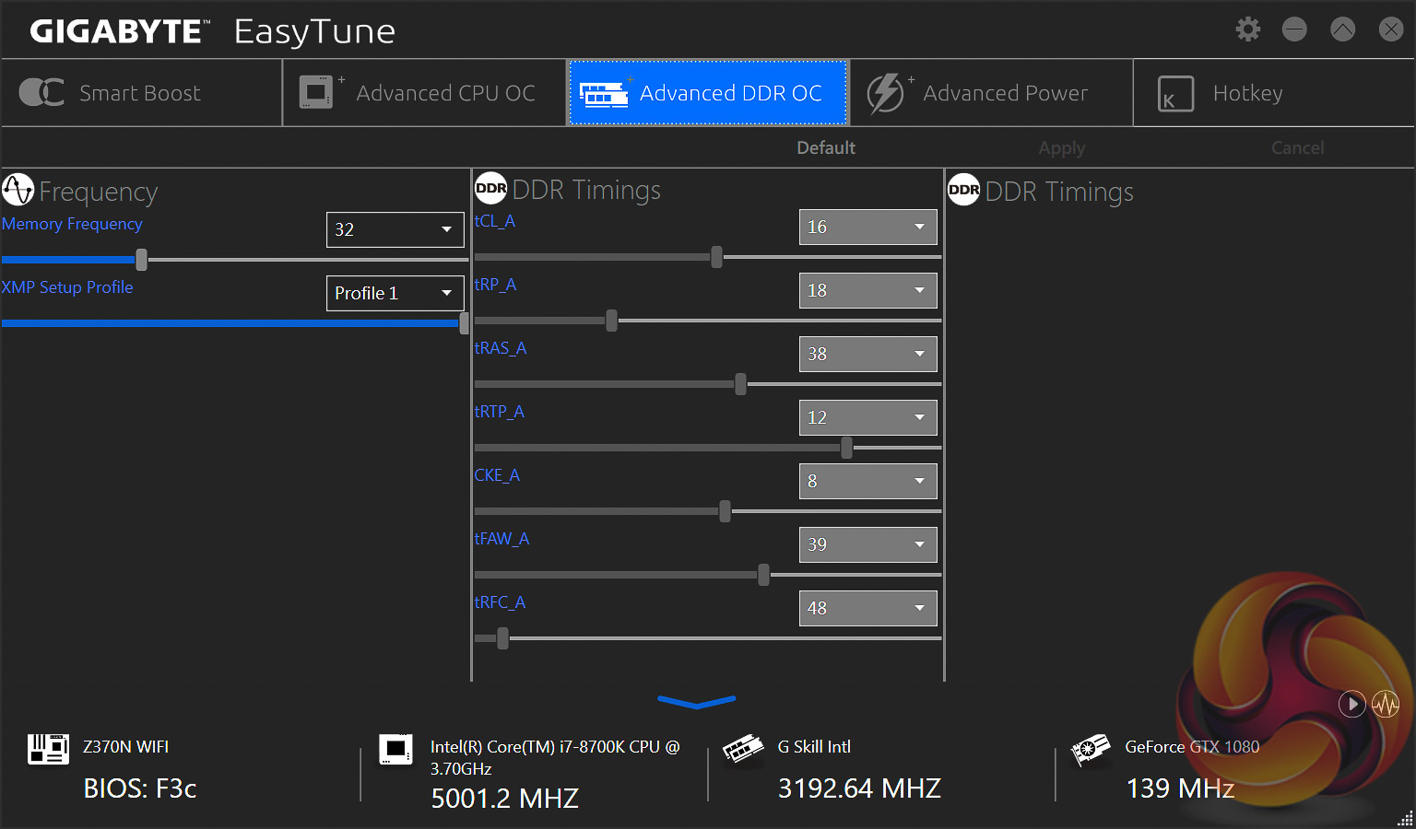Open the tRP_A value dropdown
Viewport: 1416px width, 829px height.
(867, 290)
